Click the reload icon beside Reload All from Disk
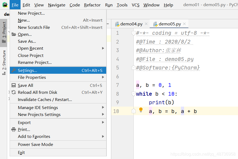This screenshot has width=238, height=159. tap(14, 92)
